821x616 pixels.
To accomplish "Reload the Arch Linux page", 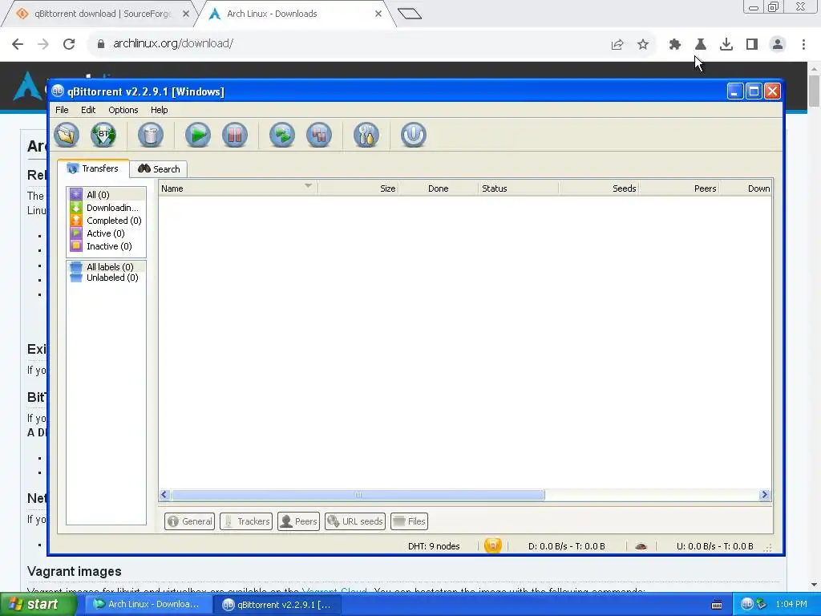I will pos(69,44).
